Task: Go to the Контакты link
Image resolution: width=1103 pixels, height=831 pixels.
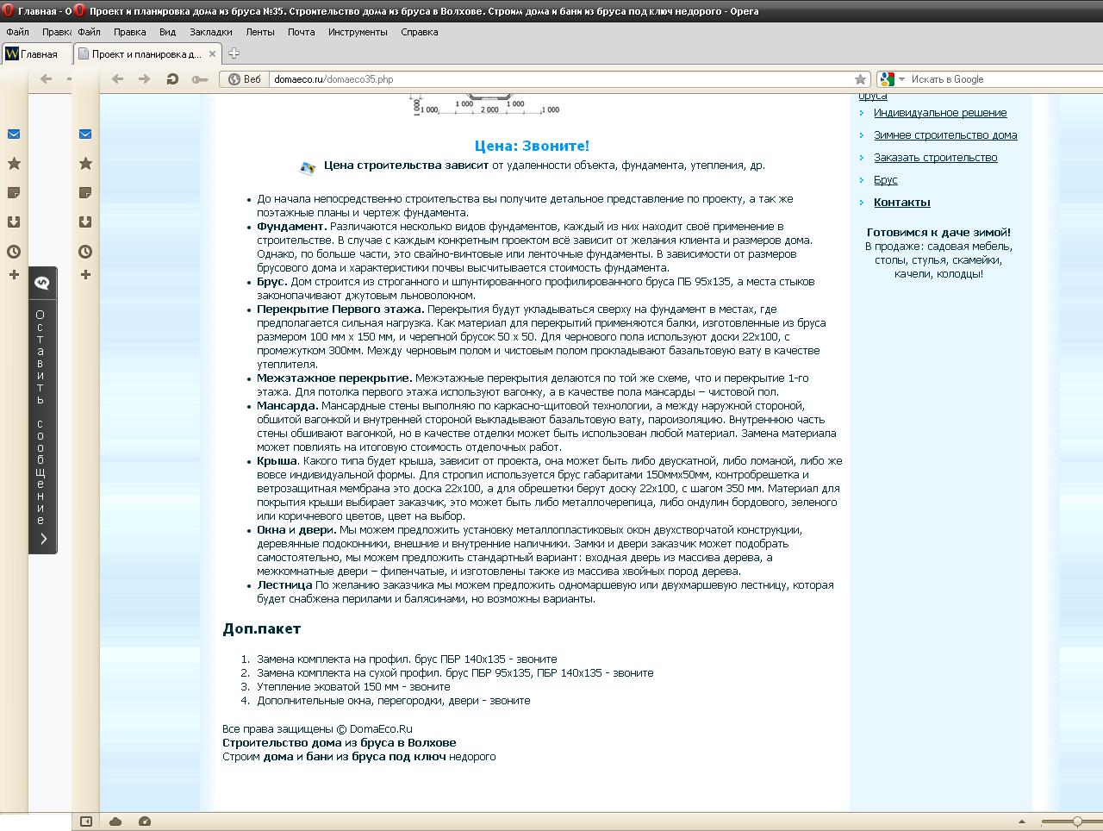Action: [x=902, y=203]
